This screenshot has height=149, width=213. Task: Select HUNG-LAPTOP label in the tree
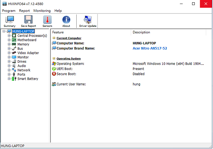23,31
